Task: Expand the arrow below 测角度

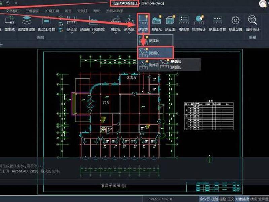Action: tap(129, 33)
